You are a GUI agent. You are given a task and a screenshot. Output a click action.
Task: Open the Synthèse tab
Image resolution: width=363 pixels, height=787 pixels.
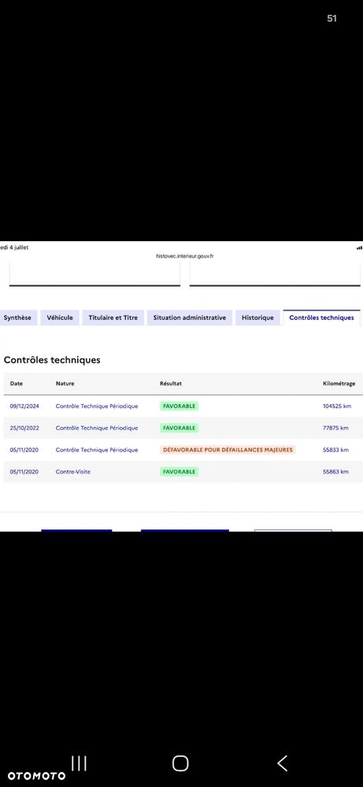tap(17, 317)
